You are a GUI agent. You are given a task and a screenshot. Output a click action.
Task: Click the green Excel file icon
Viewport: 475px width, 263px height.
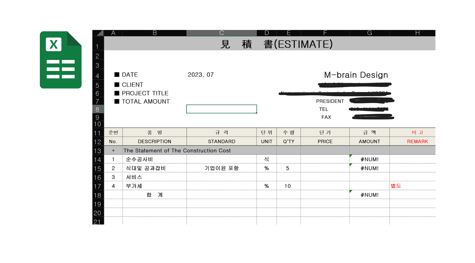[x=61, y=60]
